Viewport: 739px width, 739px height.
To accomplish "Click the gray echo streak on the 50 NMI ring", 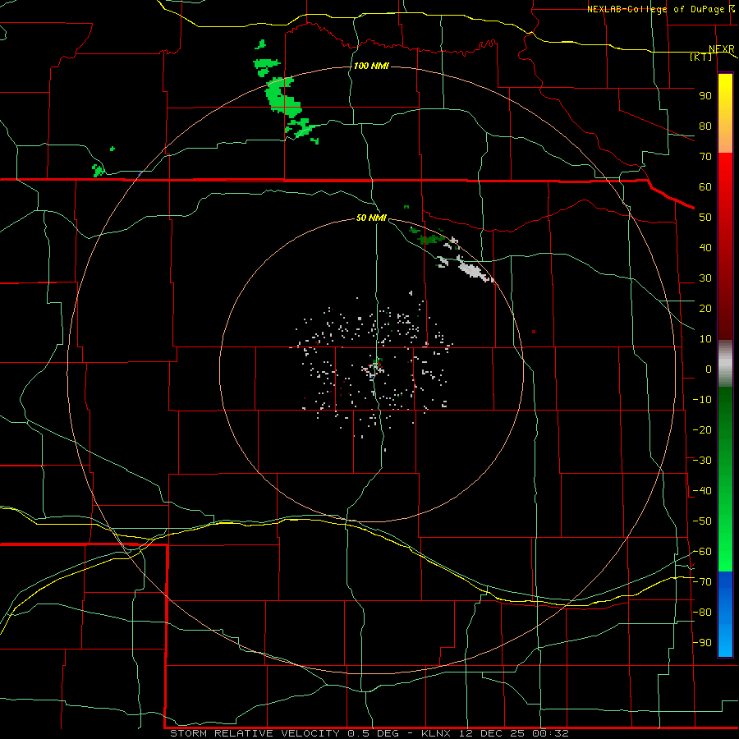I will [470, 270].
